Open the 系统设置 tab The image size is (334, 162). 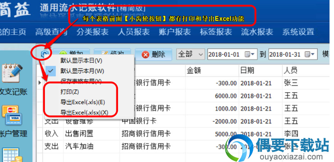coord(298,32)
